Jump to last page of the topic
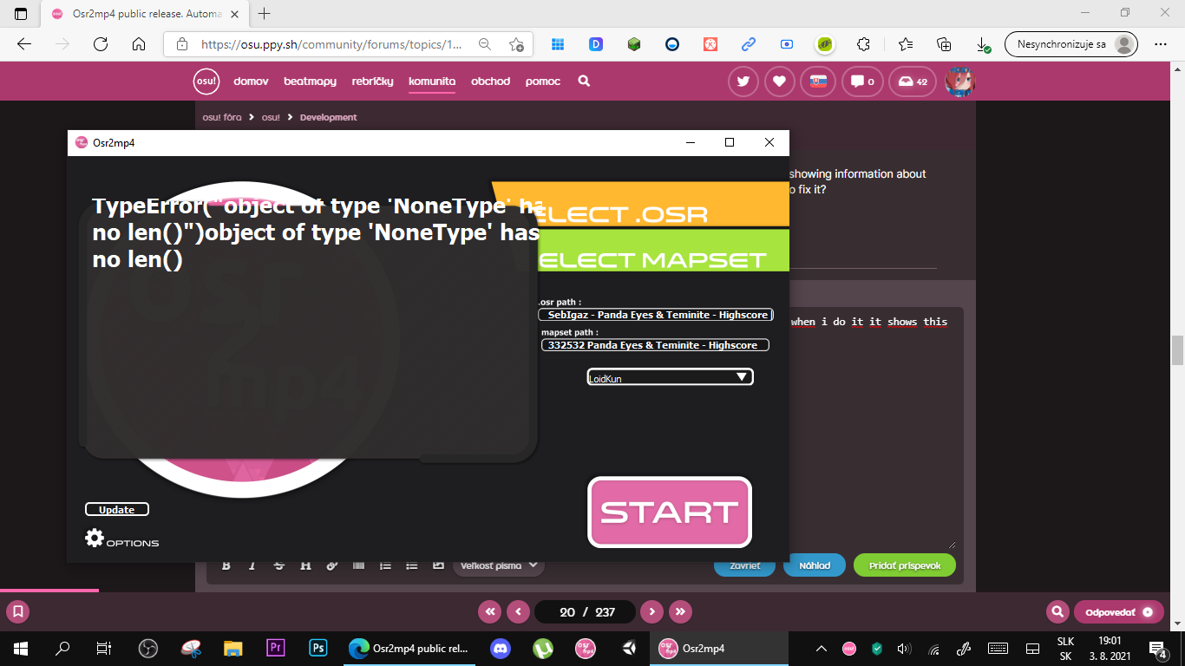 [681, 612]
